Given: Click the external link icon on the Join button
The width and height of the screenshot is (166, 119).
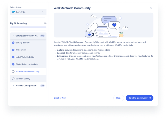Looking at the screenshot, I should tap(150, 98).
